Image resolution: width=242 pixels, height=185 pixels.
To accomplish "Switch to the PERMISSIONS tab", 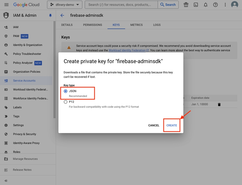I will (x=92, y=25).
